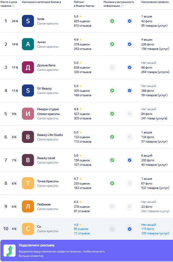Click the Подключите рекламу banner heading

pyautogui.click(x=37, y=245)
